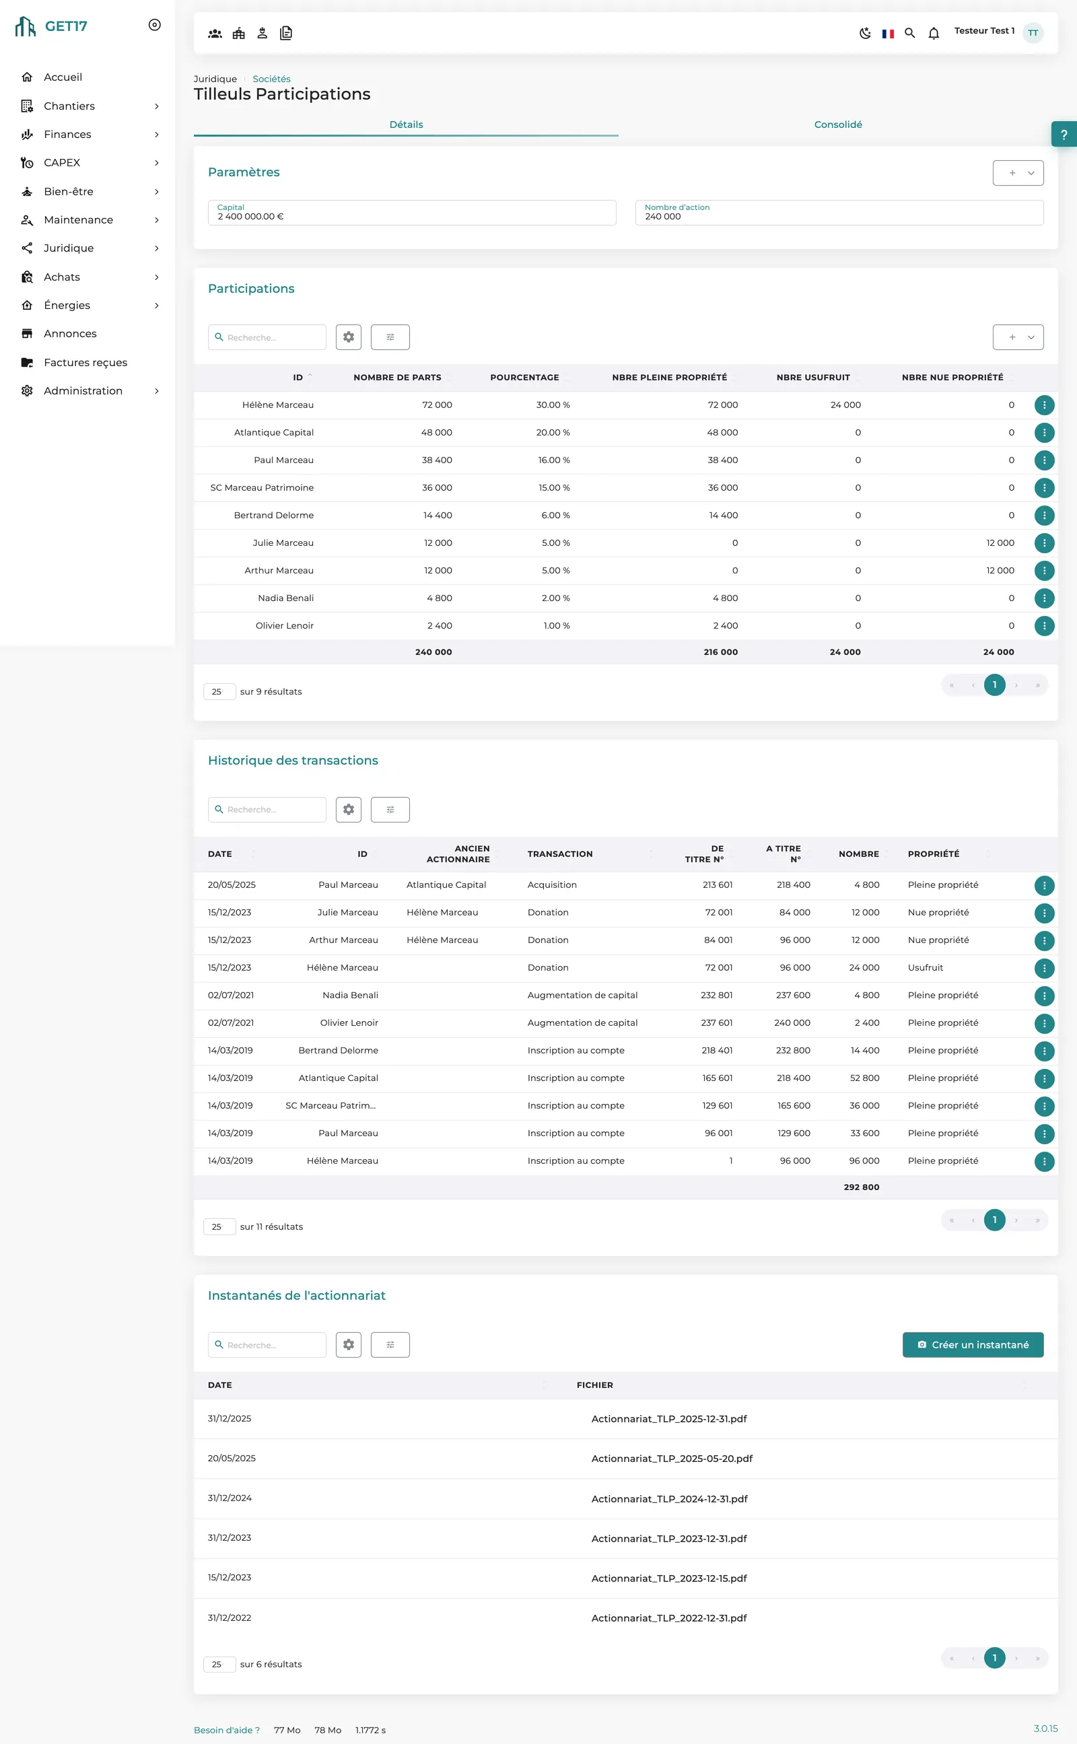Open row menu for Julie Marceau participation
1077x1744 pixels.
(x=1043, y=543)
